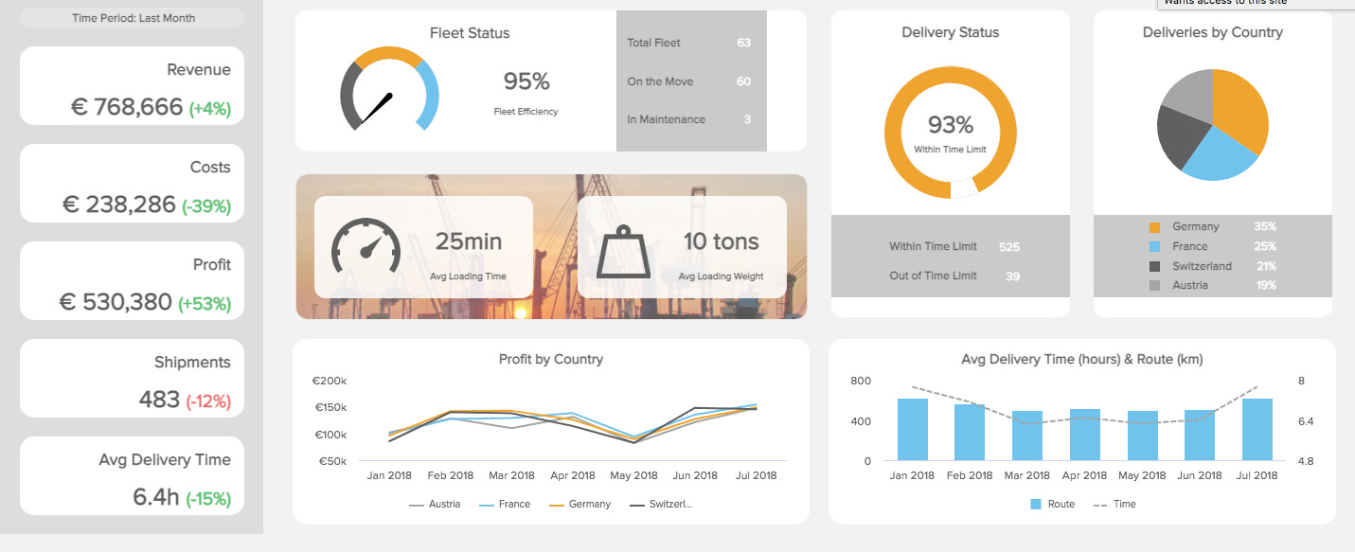The height and width of the screenshot is (552, 1355).
Task: Toggle the Route series in delivery time legend
Action: (1052, 505)
